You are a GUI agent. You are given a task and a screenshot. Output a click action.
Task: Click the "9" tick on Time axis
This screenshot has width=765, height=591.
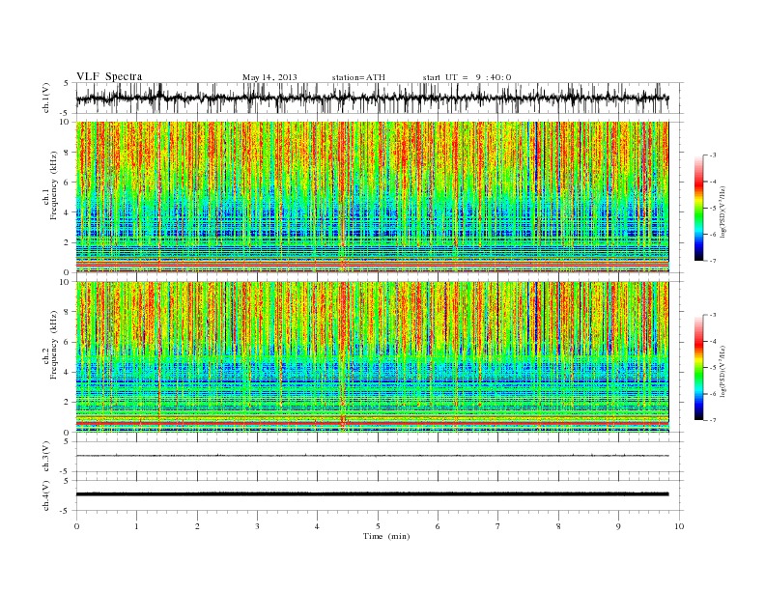pyautogui.click(x=618, y=526)
